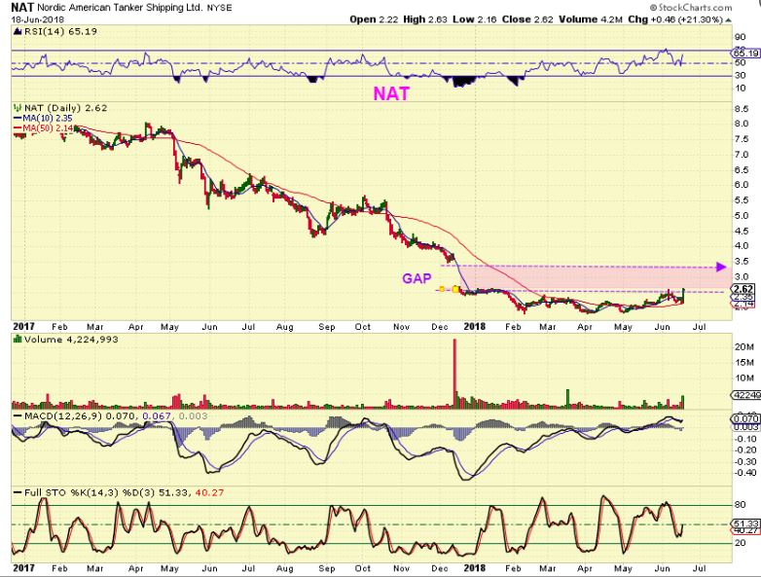Viewport: 761px width, 577px height.
Task: Click the green volume legend icon
Action: pos(18,340)
